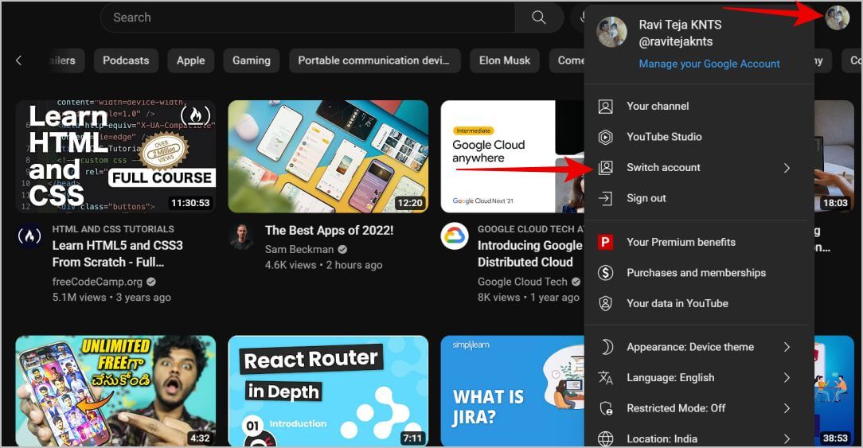Open Your data in YouTube entry

(699, 304)
